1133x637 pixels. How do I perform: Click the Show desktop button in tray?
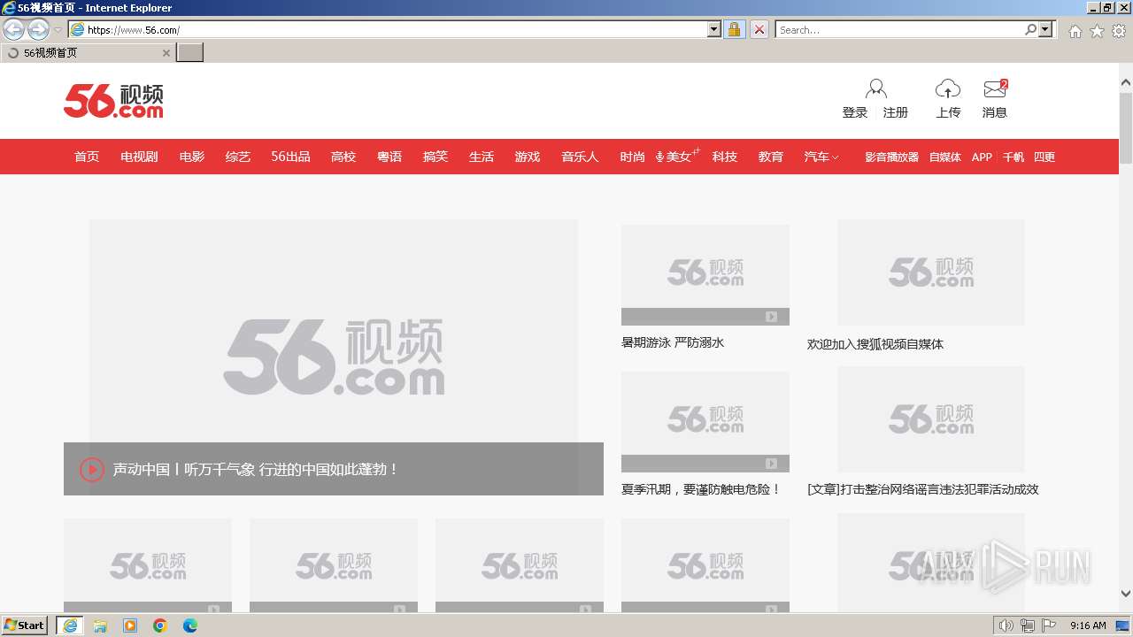coord(1123,625)
